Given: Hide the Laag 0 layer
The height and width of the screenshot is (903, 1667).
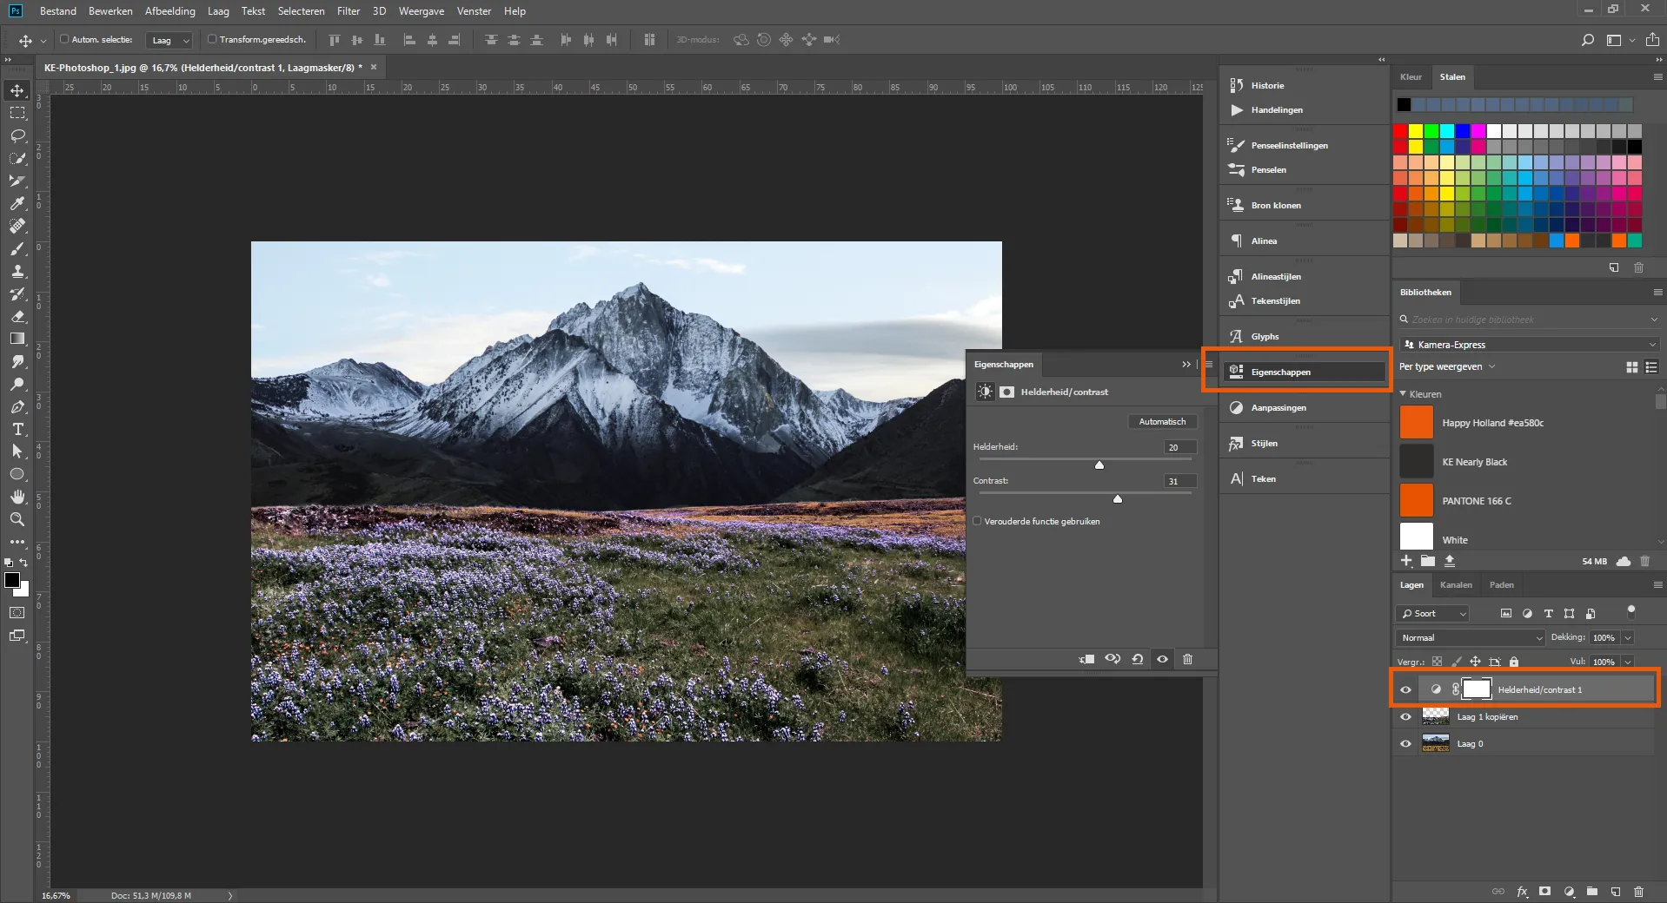Looking at the screenshot, I should 1405,744.
